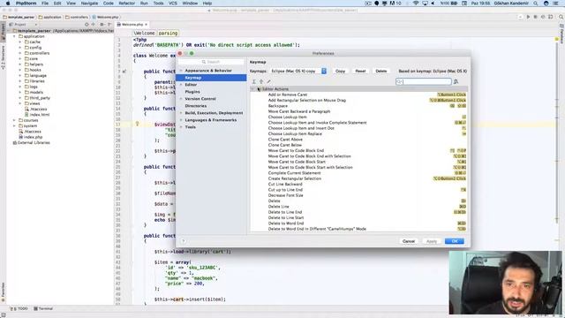Select 'Decrease Font Size' action row
The image size is (565, 318).
click(x=358, y=195)
